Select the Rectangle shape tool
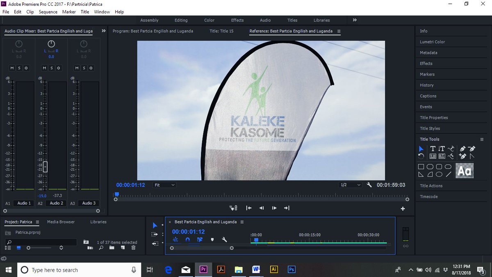The width and height of the screenshot is (492, 277). (421, 167)
